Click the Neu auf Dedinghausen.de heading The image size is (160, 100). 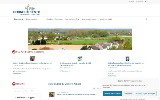tap(30, 52)
